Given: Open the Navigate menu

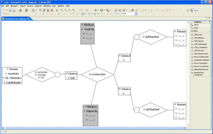Looking at the screenshot, I should pyautogui.click(x=14, y=6).
